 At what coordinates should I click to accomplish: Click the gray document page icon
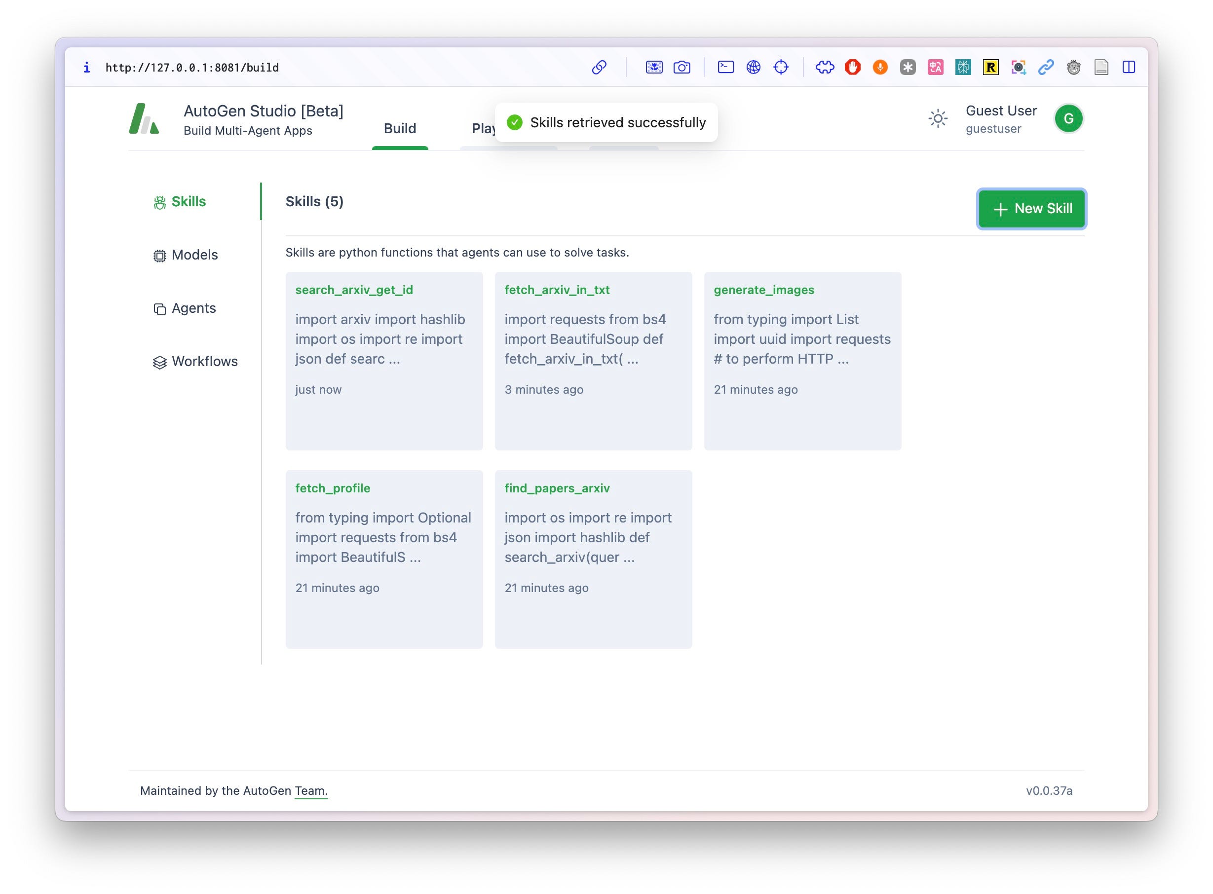point(1101,67)
